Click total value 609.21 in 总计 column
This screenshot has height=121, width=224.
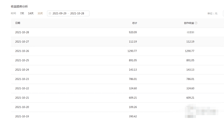pyautogui.click(x=133, y=98)
